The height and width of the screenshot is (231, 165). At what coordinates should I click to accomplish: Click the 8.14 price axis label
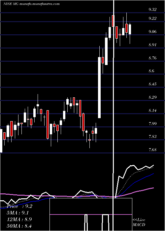click(x=152, y=110)
